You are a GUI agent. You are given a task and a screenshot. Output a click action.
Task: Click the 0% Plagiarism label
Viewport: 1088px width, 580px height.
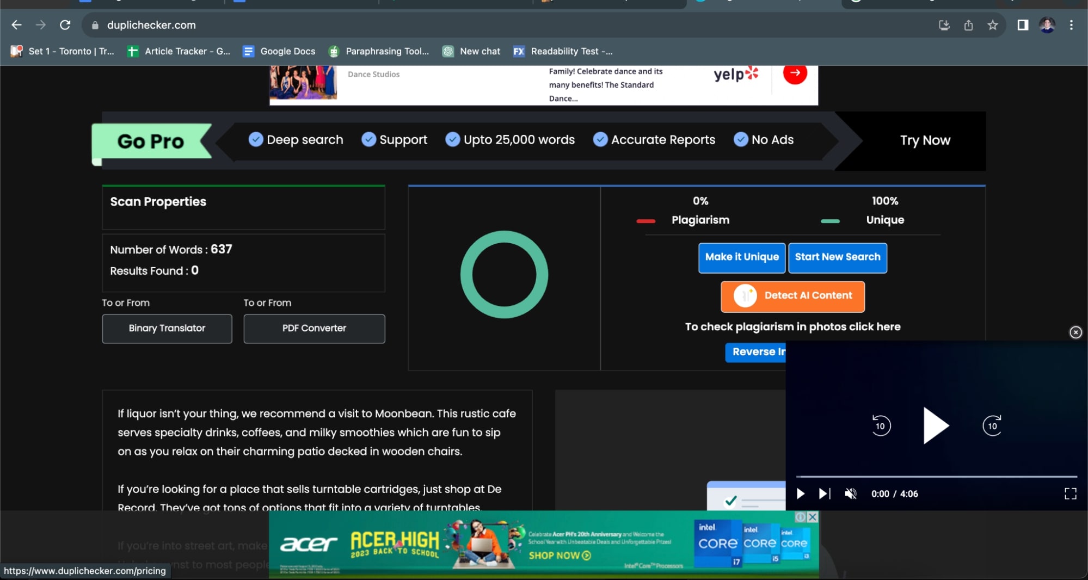(700, 211)
